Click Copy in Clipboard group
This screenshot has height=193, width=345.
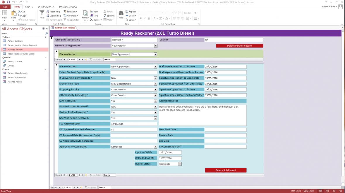[22, 15]
